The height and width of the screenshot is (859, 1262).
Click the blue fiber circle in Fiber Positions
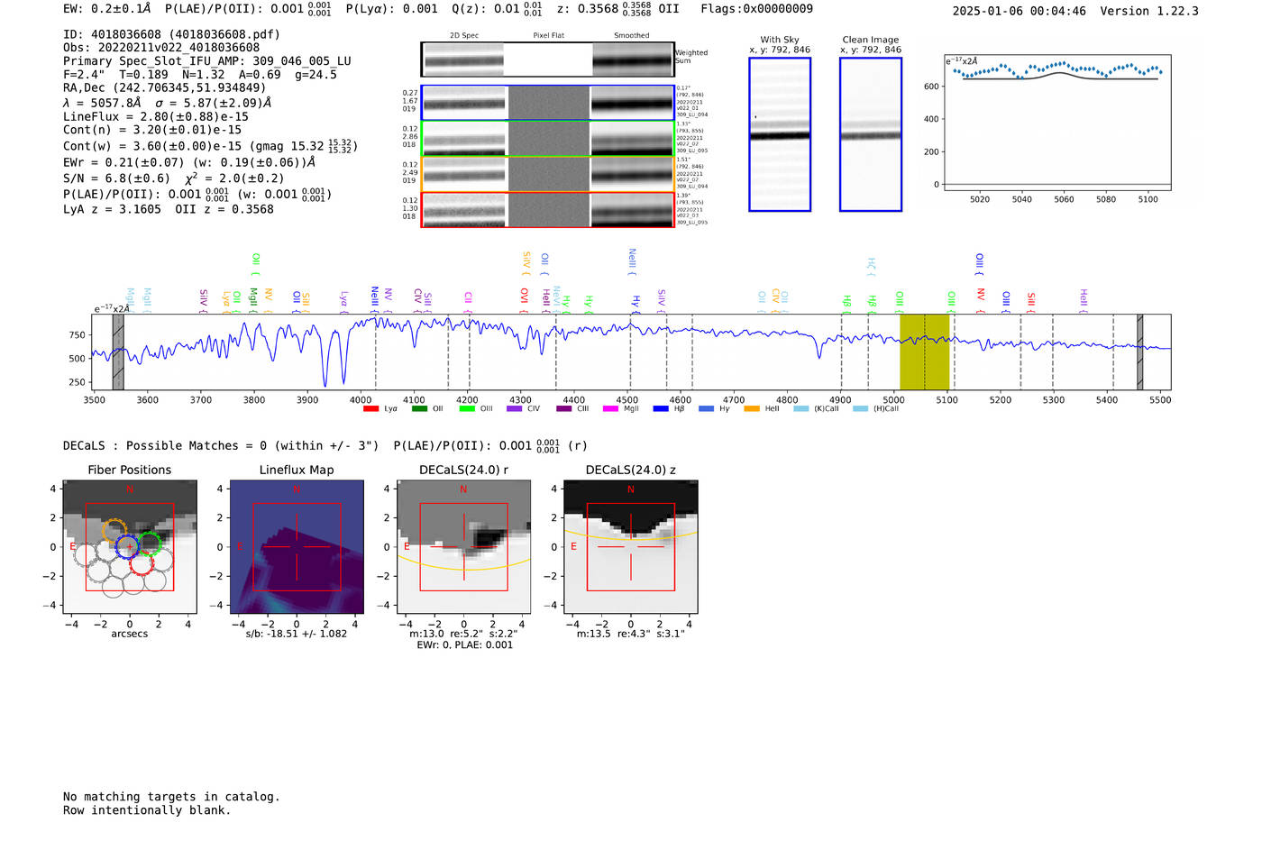pos(127,546)
